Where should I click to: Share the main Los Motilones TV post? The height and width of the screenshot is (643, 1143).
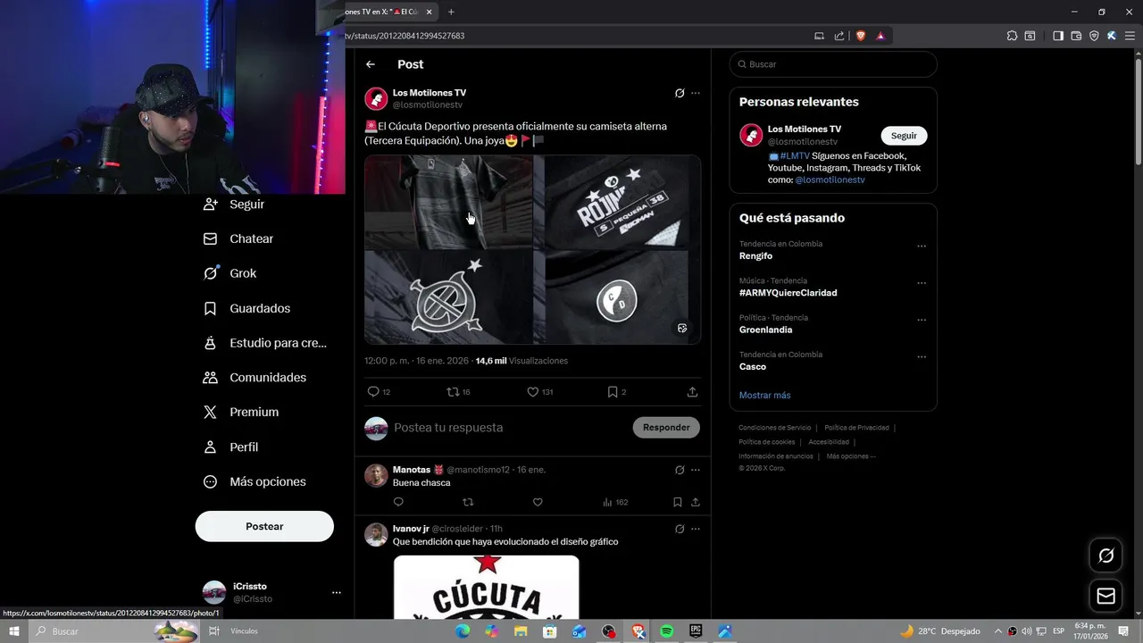pyautogui.click(x=692, y=392)
